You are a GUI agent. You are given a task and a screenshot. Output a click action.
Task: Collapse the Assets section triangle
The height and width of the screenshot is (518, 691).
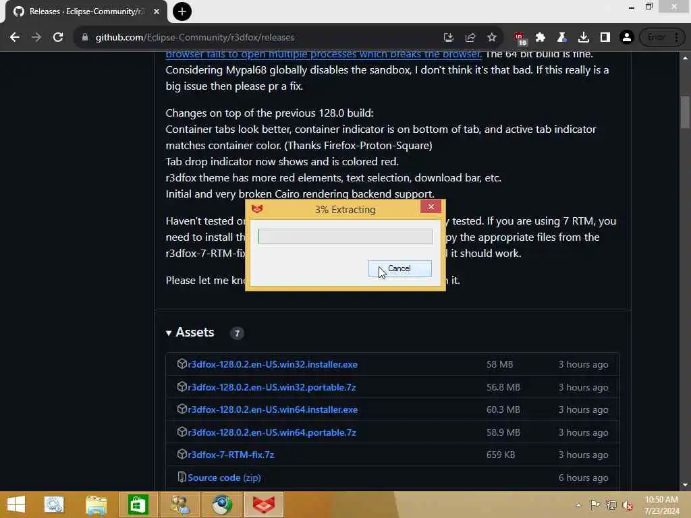[169, 333]
